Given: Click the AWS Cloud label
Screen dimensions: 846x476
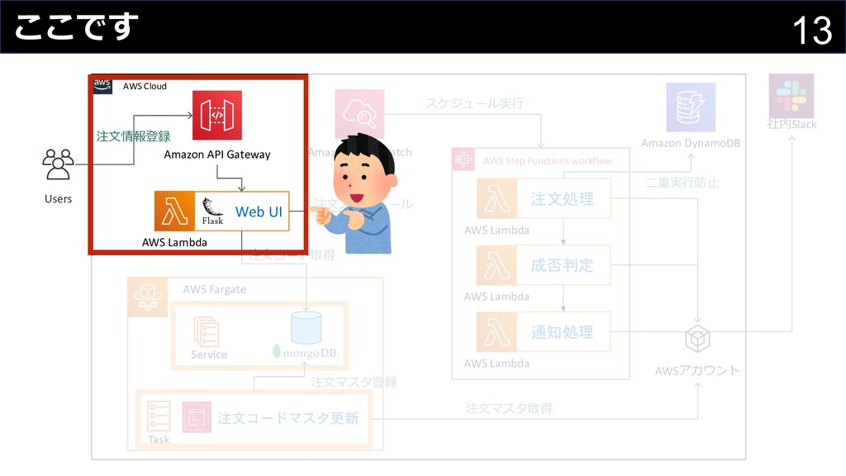Looking at the screenshot, I should pyautogui.click(x=145, y=86).
